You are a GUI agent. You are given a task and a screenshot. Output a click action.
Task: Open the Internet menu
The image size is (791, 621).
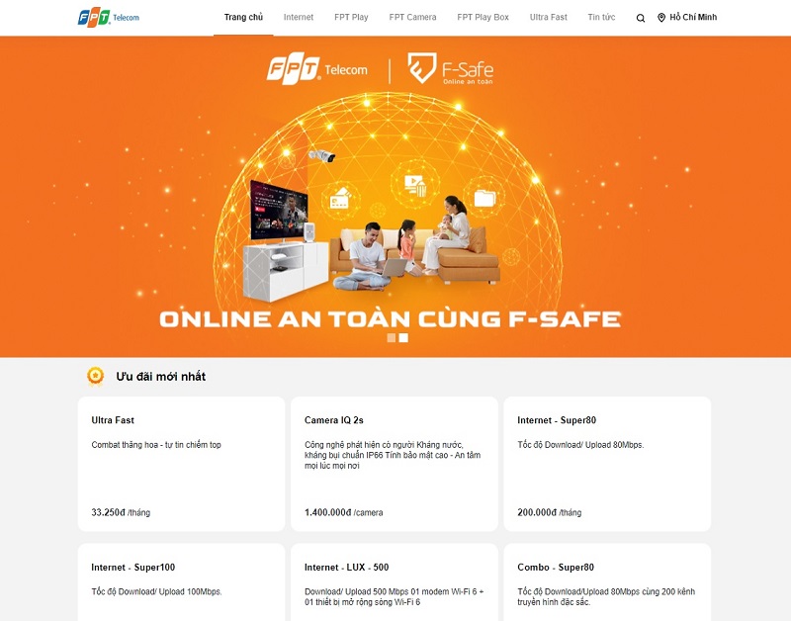click(299, 17)
